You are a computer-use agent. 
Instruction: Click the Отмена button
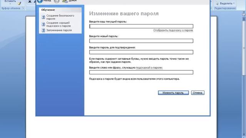[x=198, y=93]
